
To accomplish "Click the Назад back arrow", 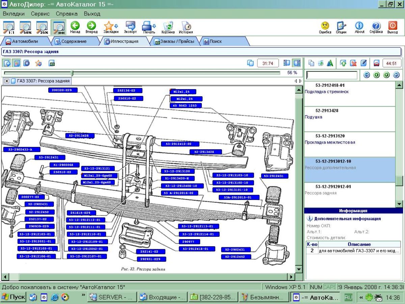I will [75, 26].
